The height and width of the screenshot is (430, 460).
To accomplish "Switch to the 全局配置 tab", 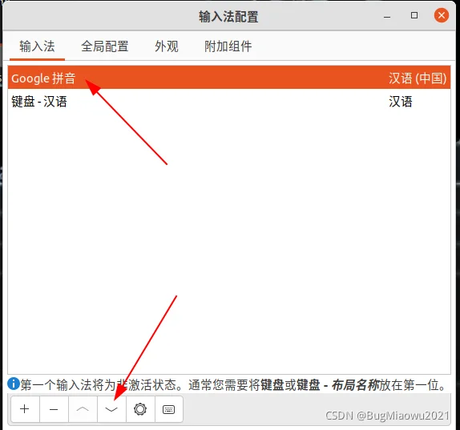I will (x=105, y=46).
